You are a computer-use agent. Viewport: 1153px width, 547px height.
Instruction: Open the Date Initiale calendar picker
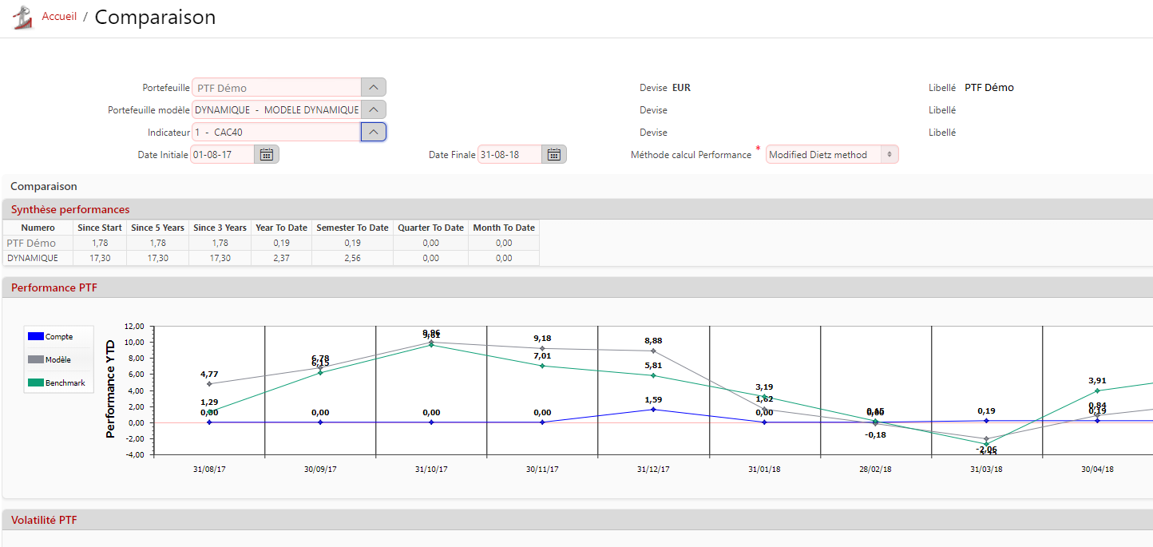point(267,155)
